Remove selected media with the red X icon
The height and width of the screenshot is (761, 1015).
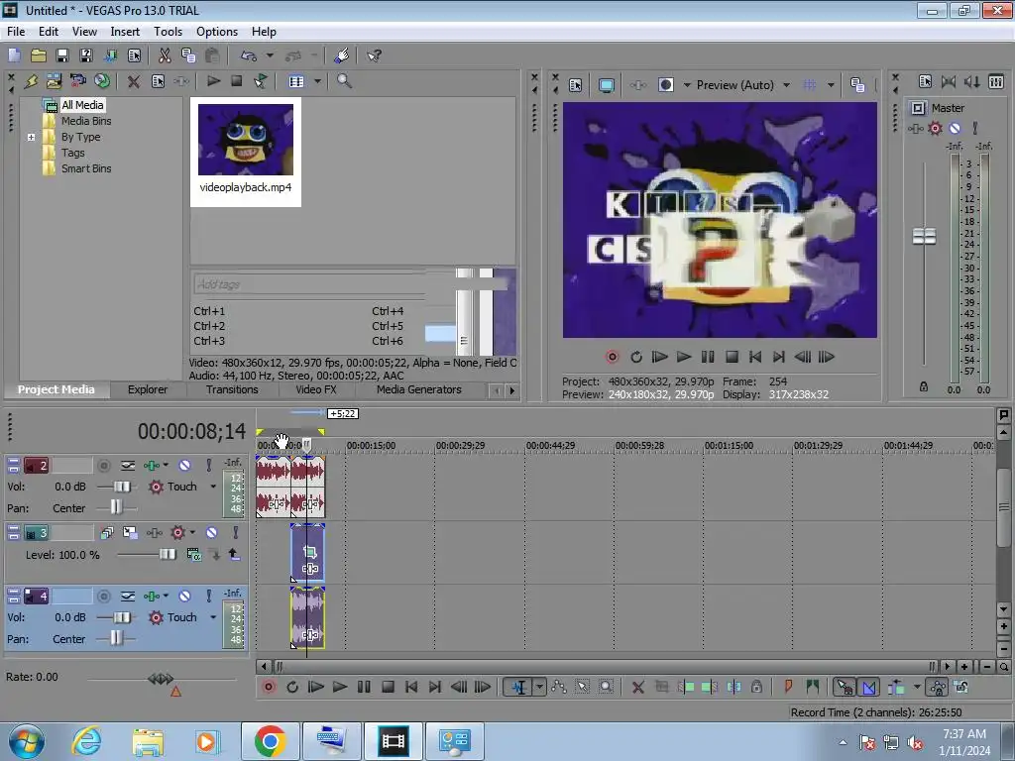134,81
